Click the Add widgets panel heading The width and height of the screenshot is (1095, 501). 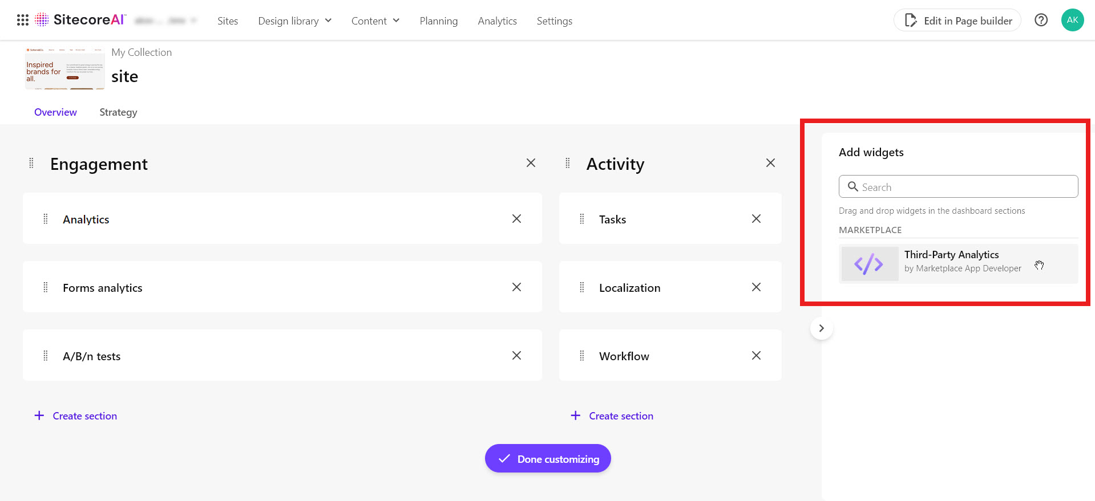(x=871, y=152)
